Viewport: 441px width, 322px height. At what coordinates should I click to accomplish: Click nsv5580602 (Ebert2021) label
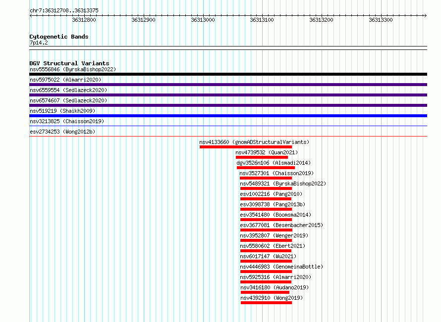273,246
